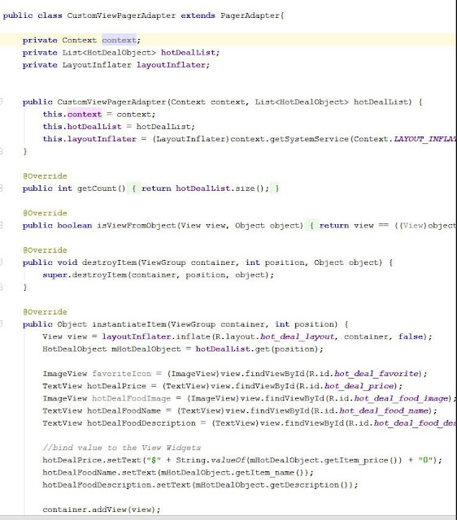Viewport: 457px width, 520px height.
Task: Click 'hotDealPrice.setText' call
Action: click(92, 460)
